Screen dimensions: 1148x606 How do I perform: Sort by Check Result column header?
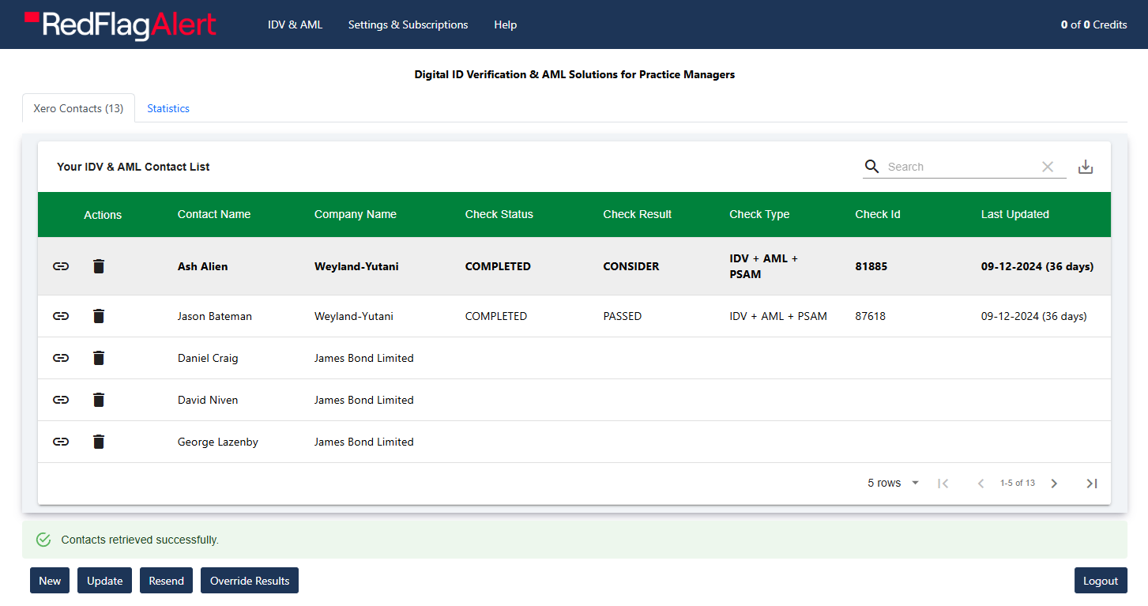coord(638,214)
